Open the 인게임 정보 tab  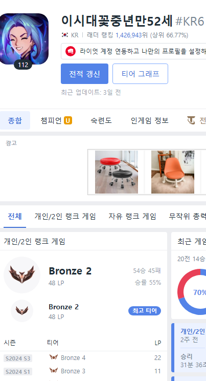(149, 120)
